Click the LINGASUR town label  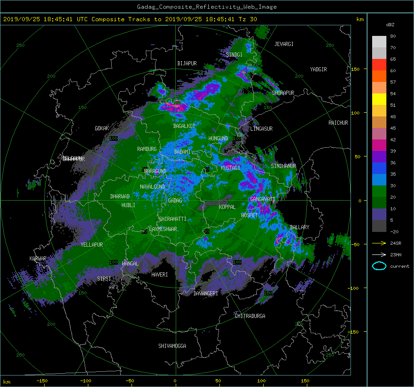(x=261, y=129)
